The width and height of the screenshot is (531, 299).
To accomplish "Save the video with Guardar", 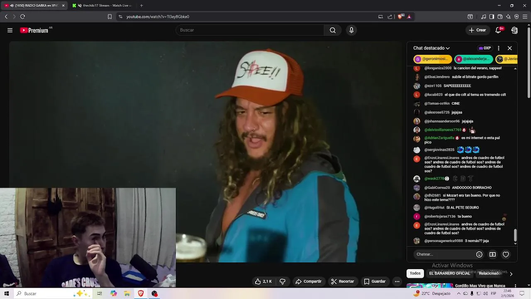I will (x=375, y=282).
